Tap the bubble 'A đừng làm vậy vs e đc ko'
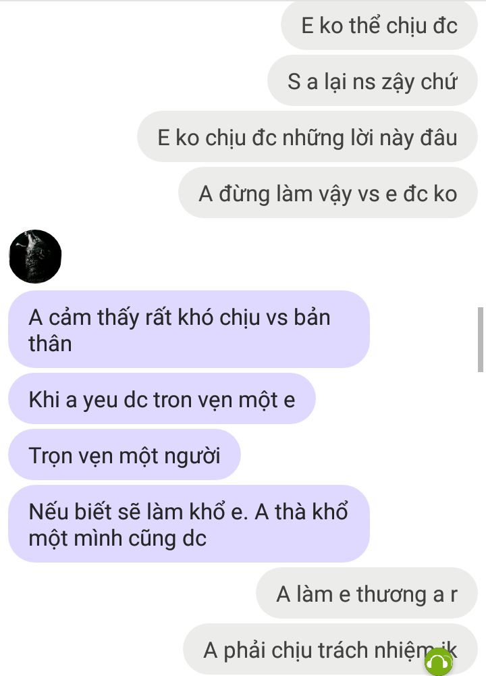The image size is (486, 676). [328, 193]
